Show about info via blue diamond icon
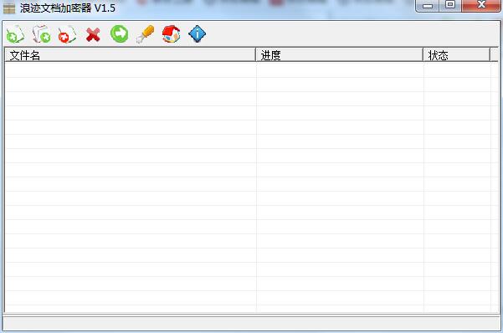The image size is (503, 333). pyautogui.click(x=197, y=33)
